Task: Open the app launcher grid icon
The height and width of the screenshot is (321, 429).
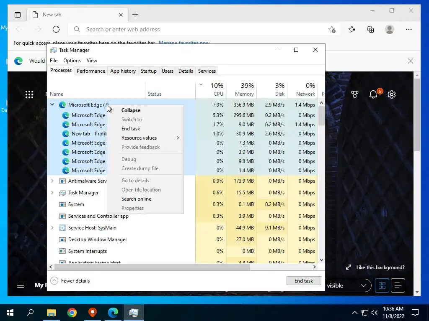Action: click(x=29, y=94)
